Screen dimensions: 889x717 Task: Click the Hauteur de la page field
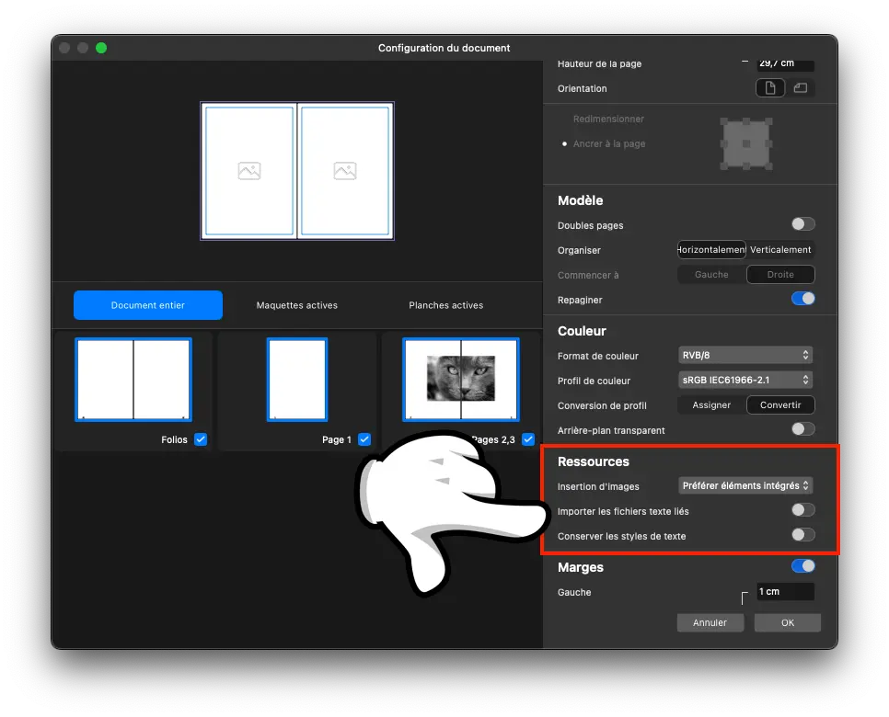click(785, 63)
